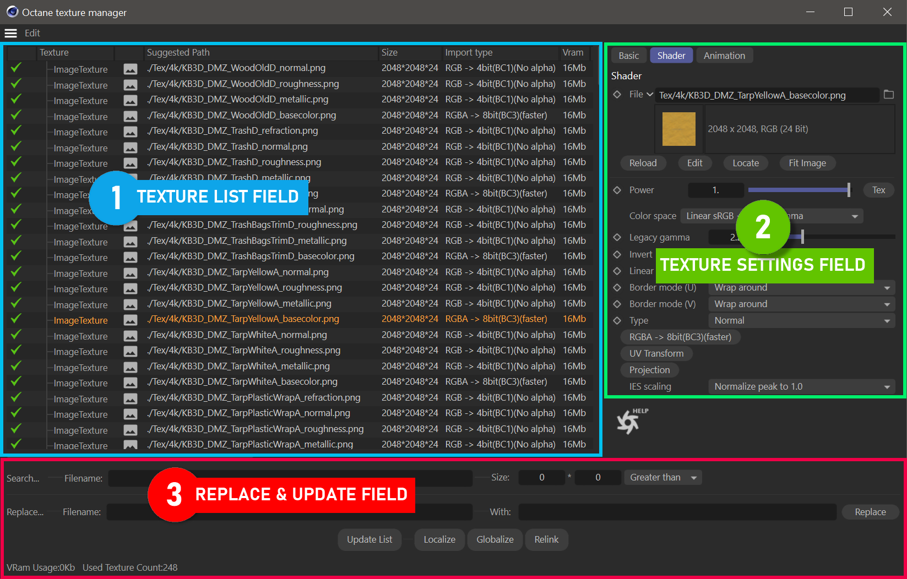This screenshot has height=579, width=907.
Task: Click image icon for TarpYellowA_basecolor.png row
Action: [x=131, y=320]
